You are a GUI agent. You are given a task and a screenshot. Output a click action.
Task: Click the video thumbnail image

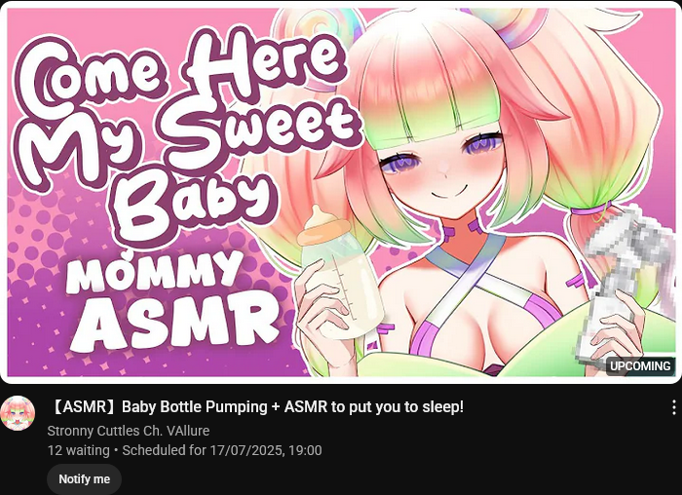pyautogui.click(x=341, y=191)
